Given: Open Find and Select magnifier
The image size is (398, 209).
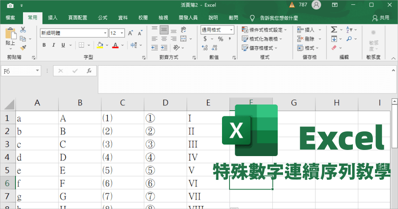Looking at the screenshot, I should tap(349, 39).
